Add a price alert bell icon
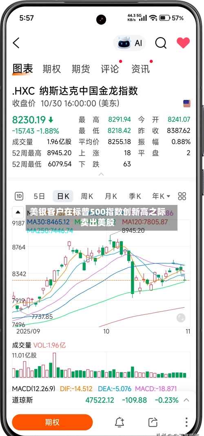The height and width of the screenshot is (436, 204). (x=120, y=423)
